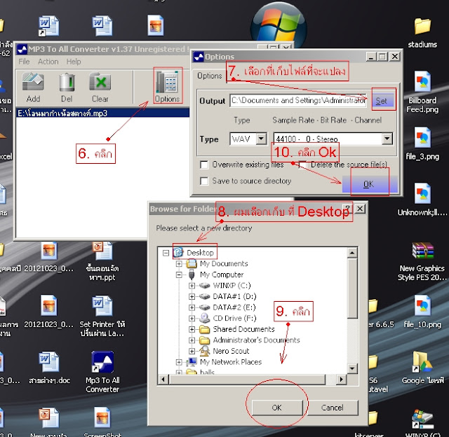Viewport: 449px width, 437px height.
Task: Open Options from the converter toolbar
Action: click(x=168, y=85)
